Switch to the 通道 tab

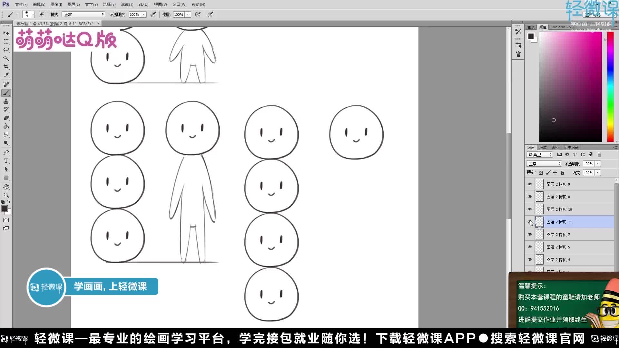(x=543, y=147)
